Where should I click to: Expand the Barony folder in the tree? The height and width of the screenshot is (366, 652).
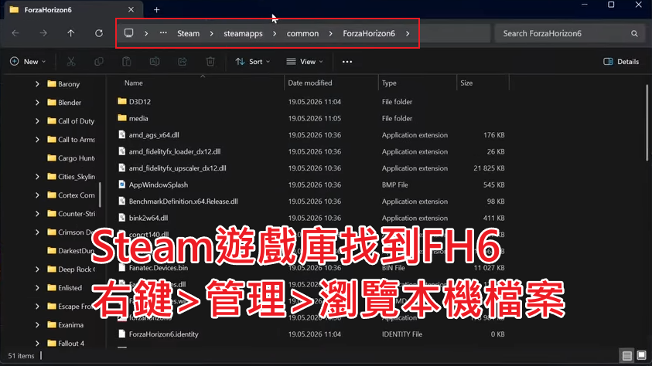[37, 84]
